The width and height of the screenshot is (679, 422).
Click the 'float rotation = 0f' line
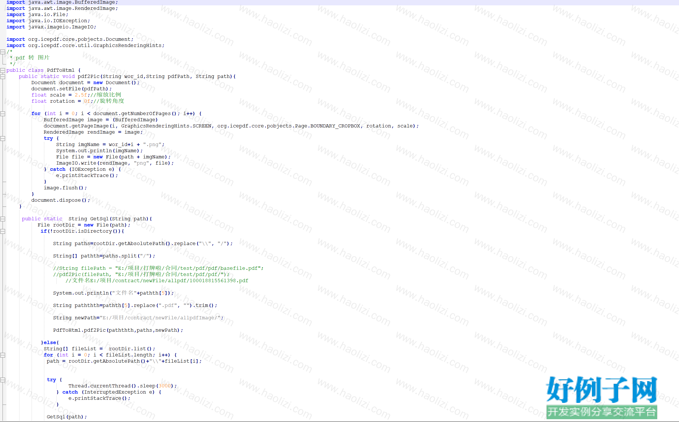point(78,101)
